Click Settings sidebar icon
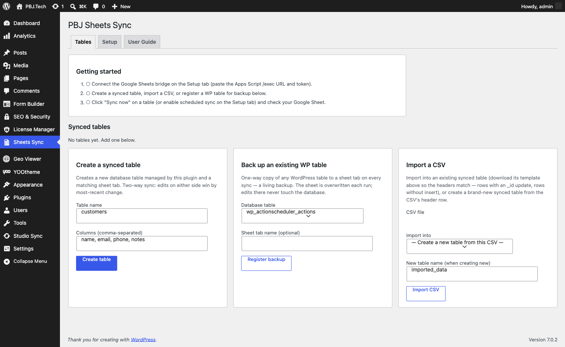565x347 pixels. click(7, 249)
